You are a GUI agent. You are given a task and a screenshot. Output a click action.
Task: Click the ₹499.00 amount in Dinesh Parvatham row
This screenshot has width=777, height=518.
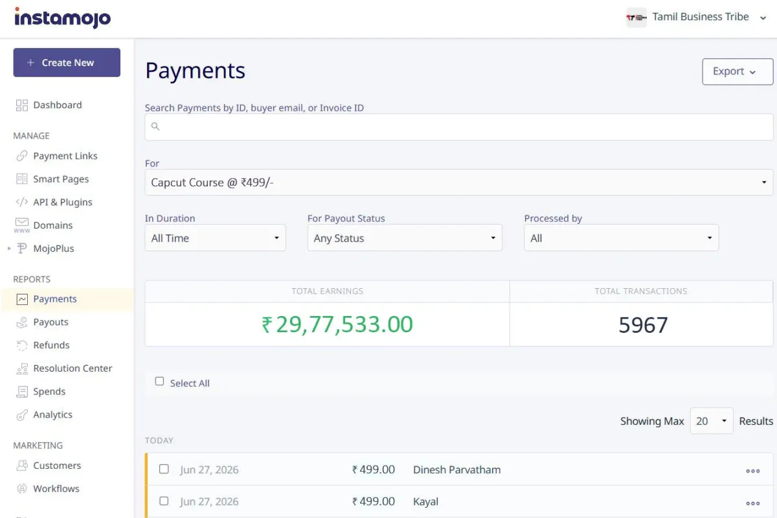pos(374,470)
